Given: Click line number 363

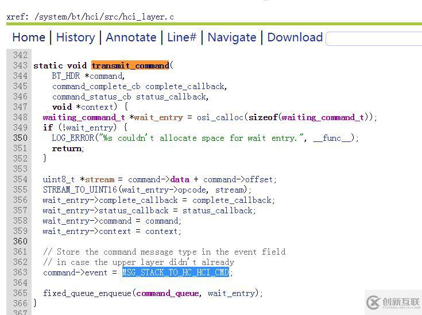Looking at the screenshot, I should pos(21,272).
